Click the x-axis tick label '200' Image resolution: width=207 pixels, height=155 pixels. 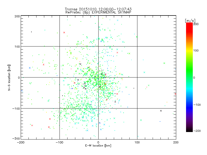pos(176,142)
